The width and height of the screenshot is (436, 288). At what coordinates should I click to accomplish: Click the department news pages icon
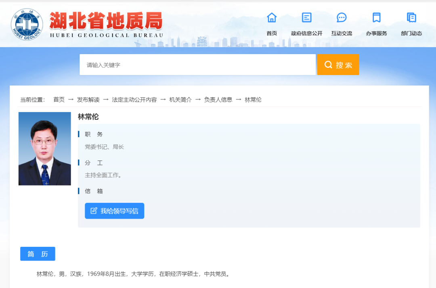tap(411, 17)
